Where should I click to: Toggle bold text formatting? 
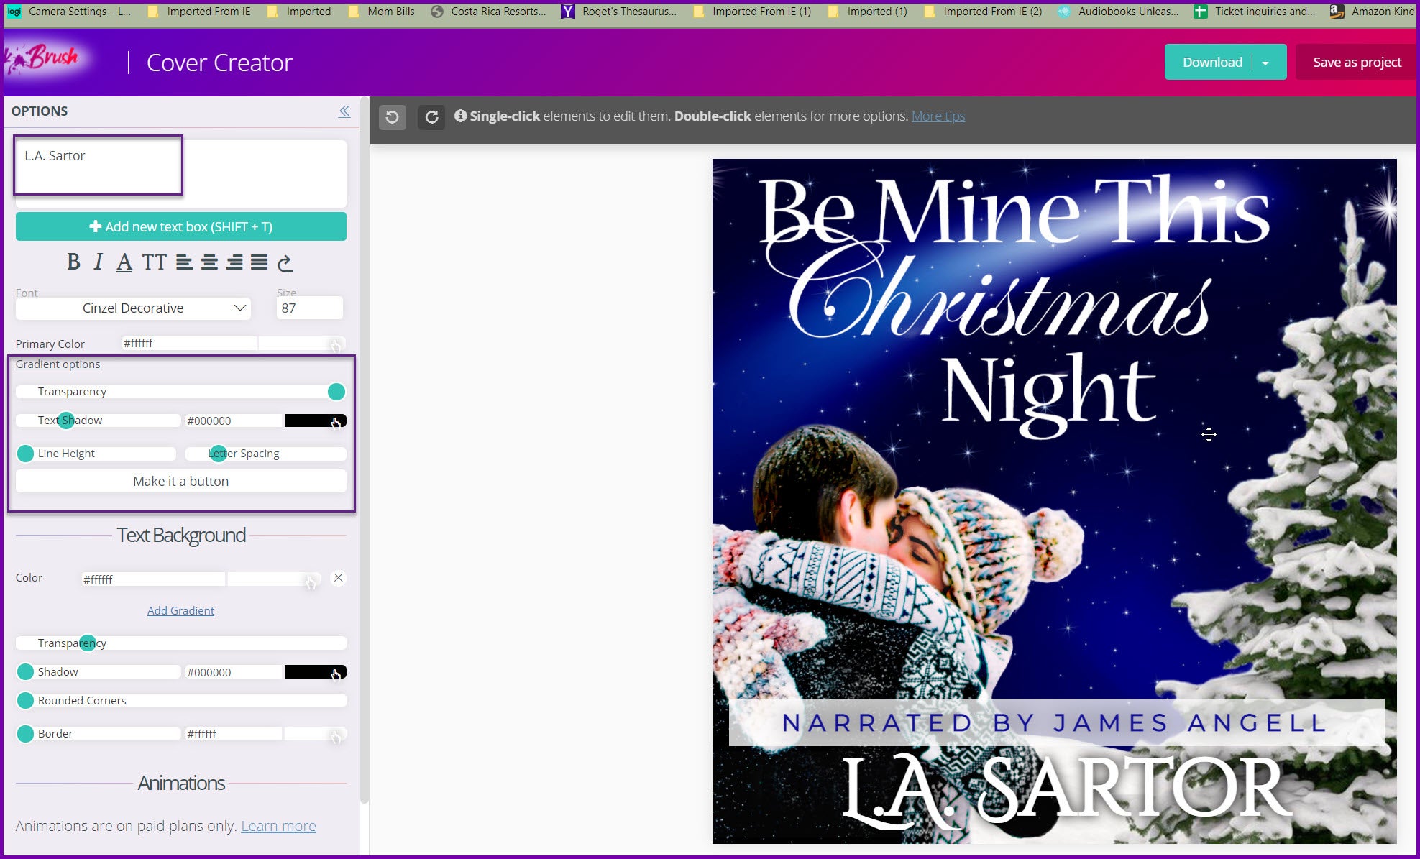[x=73, y=262]
